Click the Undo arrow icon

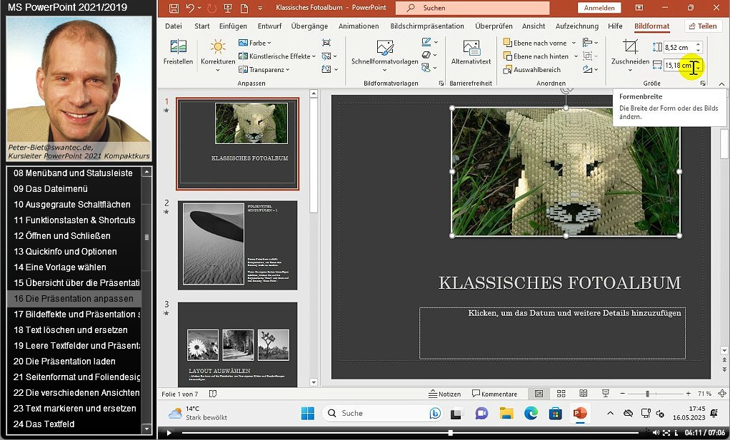click(190, 8)
